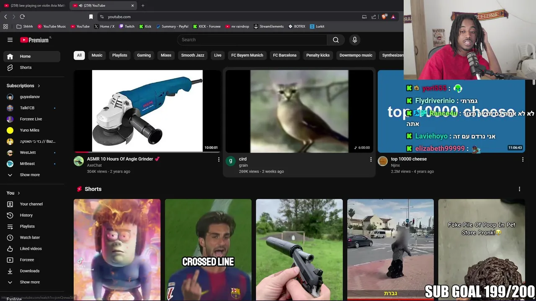Open options menu for cird video
The image size is (536, 301).
click(371, 159)
